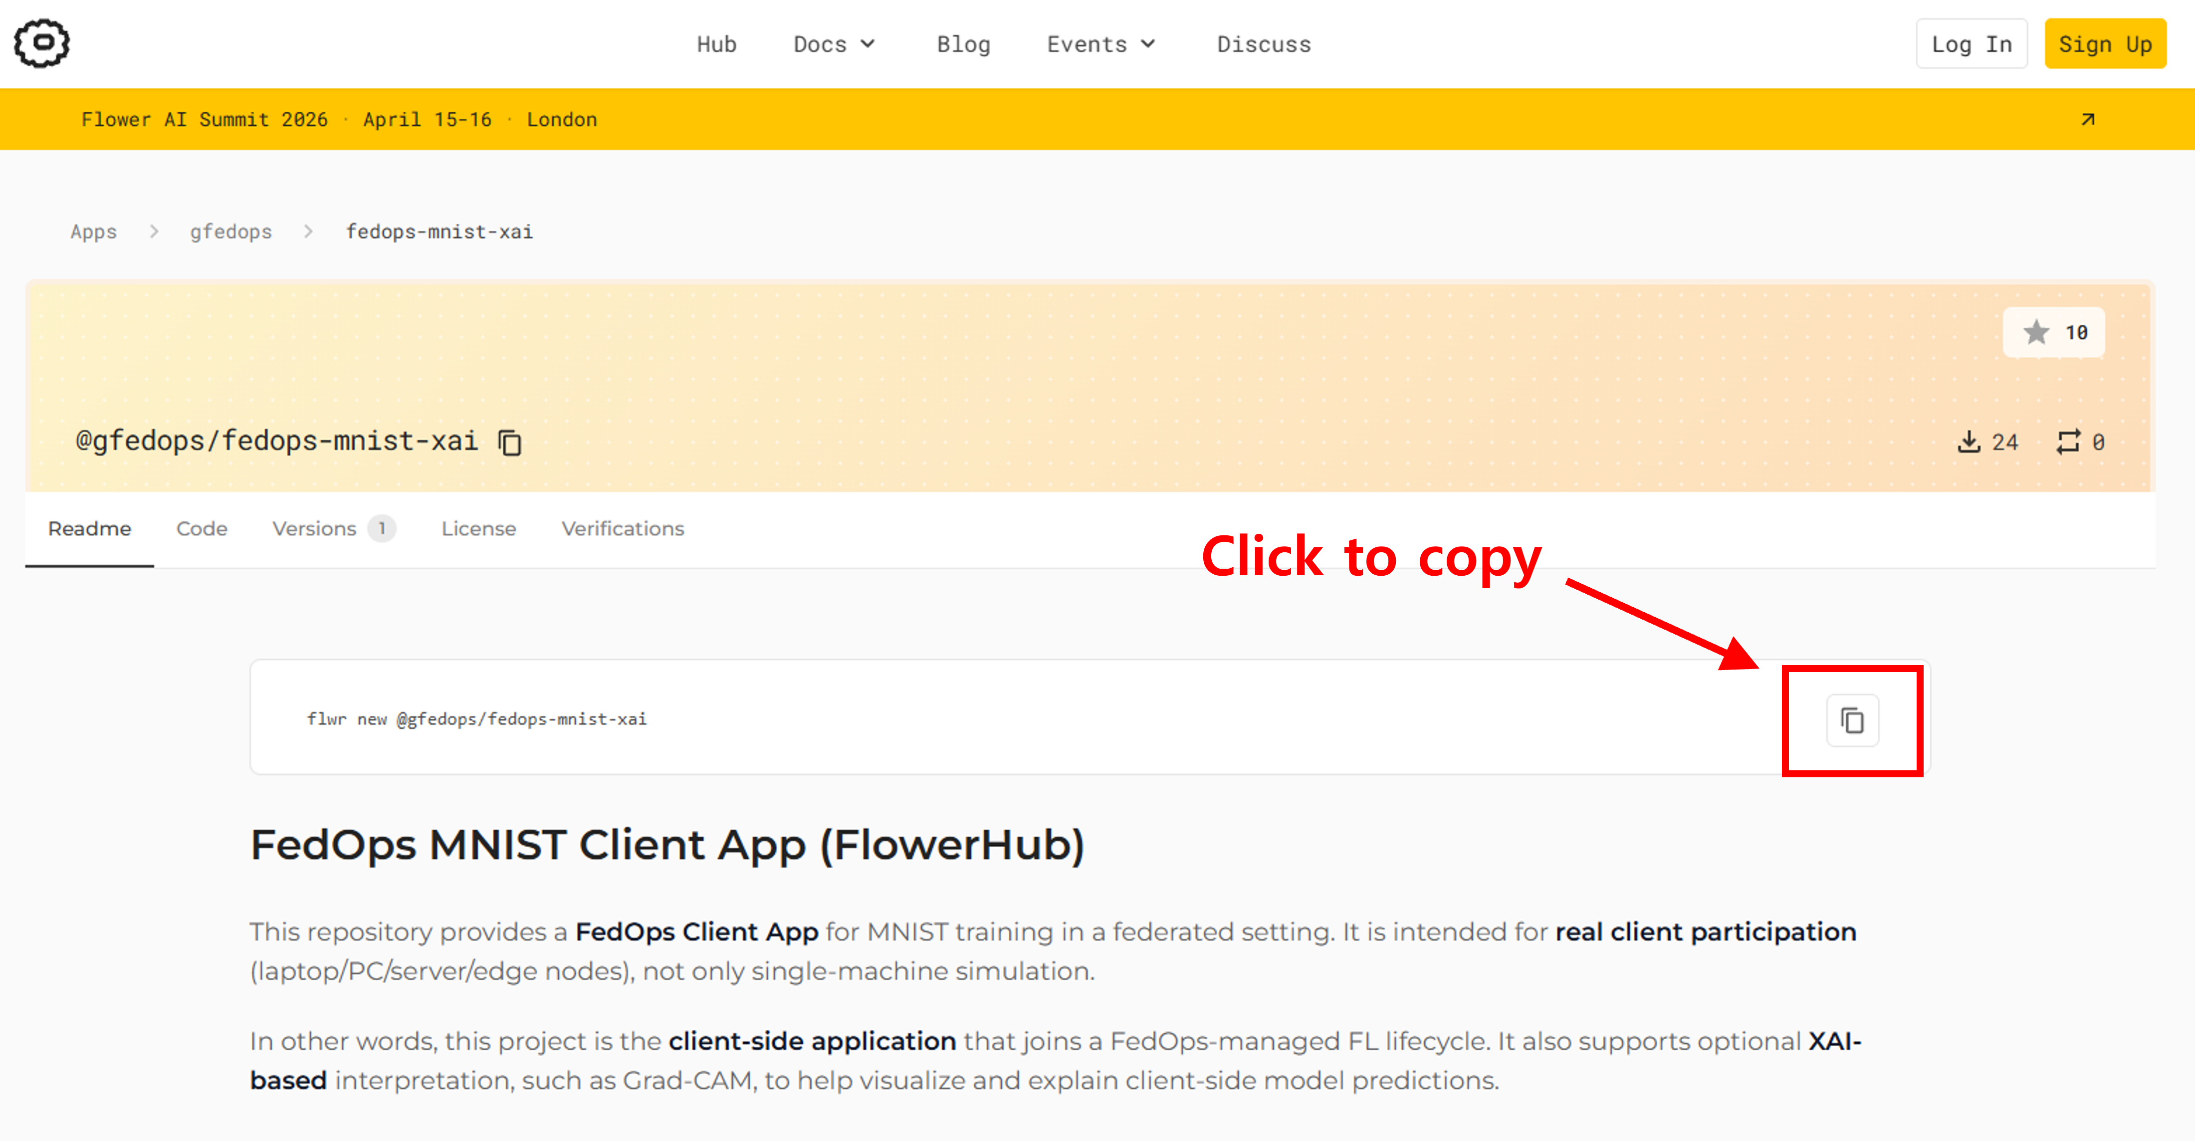Copy the @gfedops/fedops-mnist-xai app name
This screenshot has height=1141, width=2195.
point(509,442)
